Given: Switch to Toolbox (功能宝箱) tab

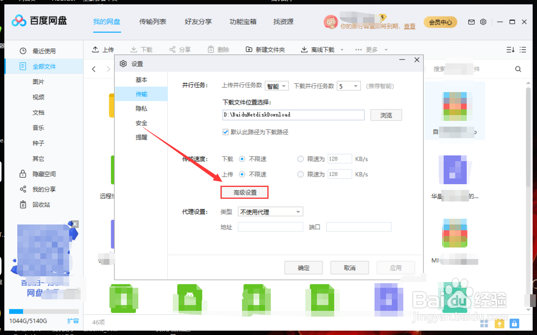Looking at the screenshot, I should [243, 22].
